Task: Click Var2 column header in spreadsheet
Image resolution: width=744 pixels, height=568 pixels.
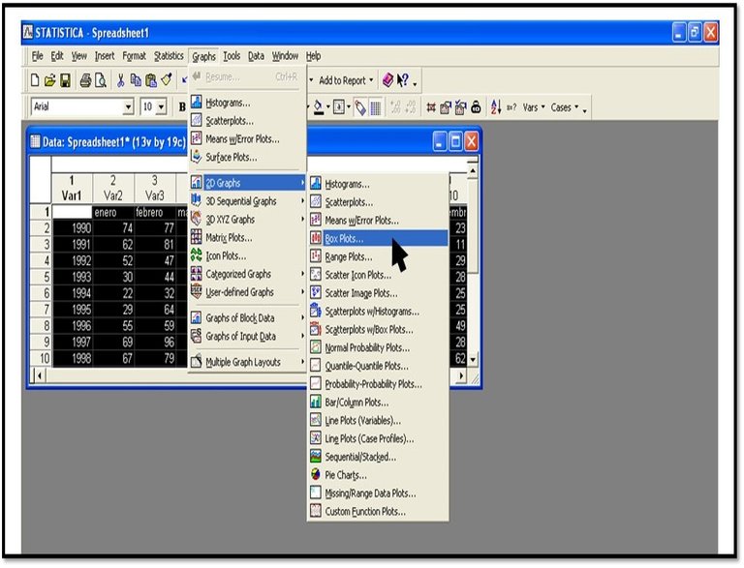Action: pos(113,189)
